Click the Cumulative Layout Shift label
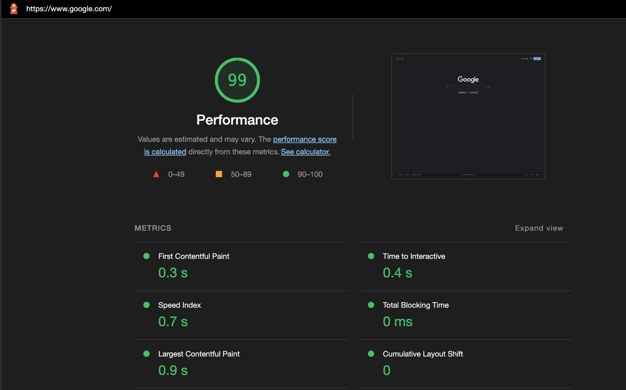 (423, 354)
